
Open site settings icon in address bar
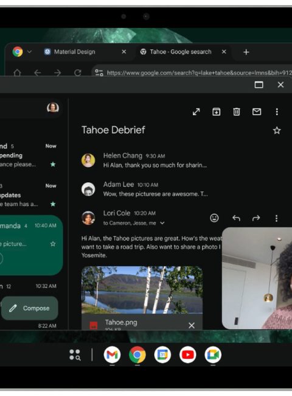point(99,72)
